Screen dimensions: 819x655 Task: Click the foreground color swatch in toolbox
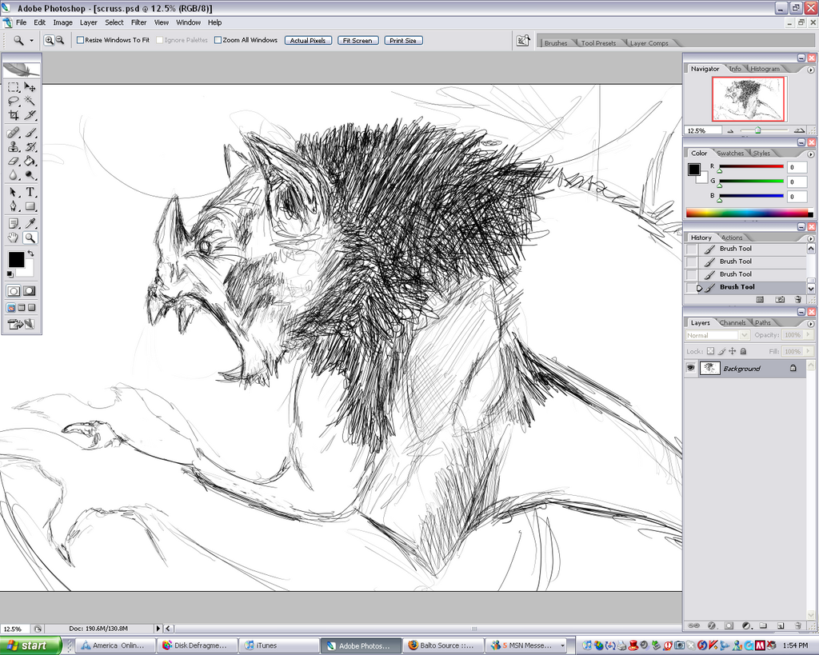(x=16, y=259)
